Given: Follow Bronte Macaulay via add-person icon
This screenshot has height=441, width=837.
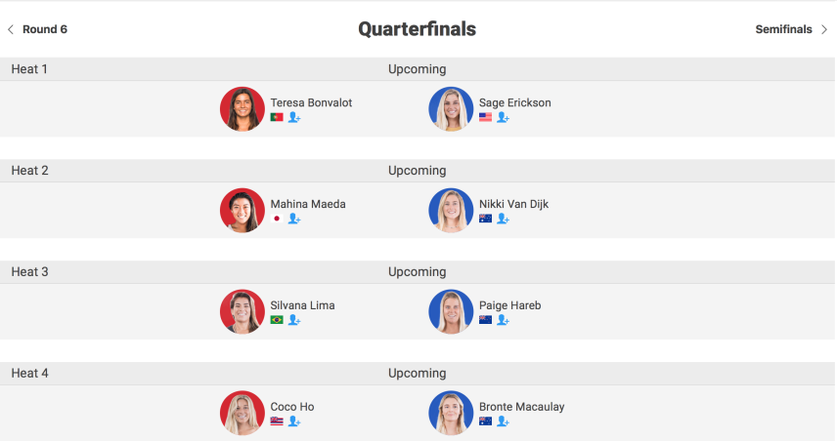Looking at the screenshot, I should pos(503,421).
